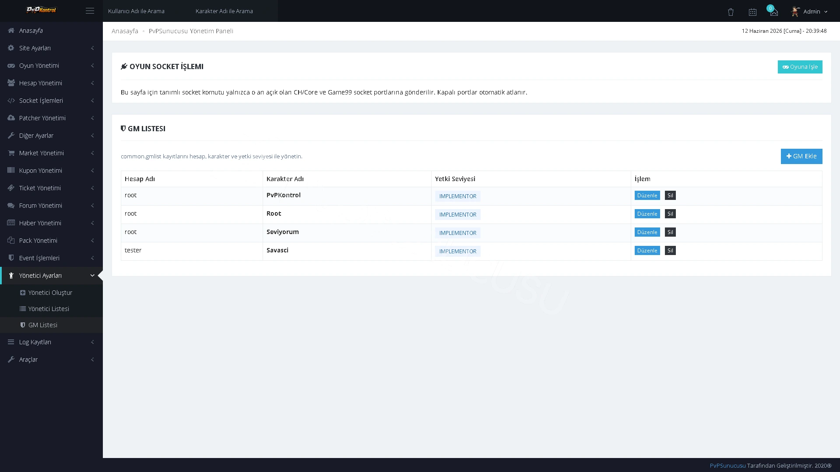
Task: Click the GM Ekle button
Action: (x=801, y=156)
